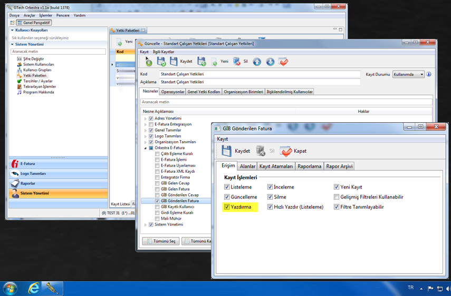Image resolution: width=451 pixels, height=296 pixels.
Task: Switch to the Alanlar tab
Action: coord(247,166)
